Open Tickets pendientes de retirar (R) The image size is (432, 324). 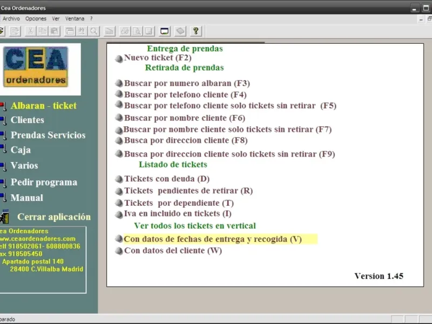pos(188,191)
